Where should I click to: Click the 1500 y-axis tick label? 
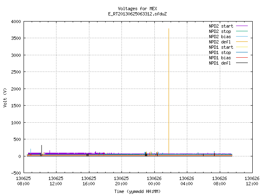[x=16, y=106]
